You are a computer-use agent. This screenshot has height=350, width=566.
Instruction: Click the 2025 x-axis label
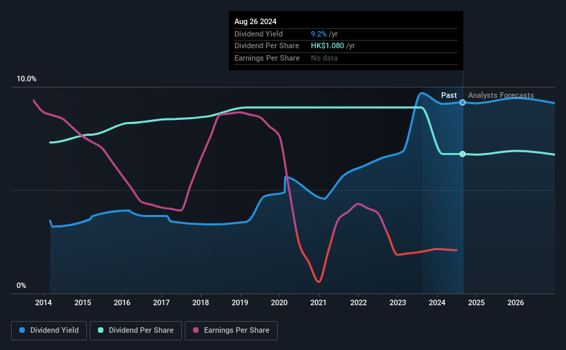476,302
